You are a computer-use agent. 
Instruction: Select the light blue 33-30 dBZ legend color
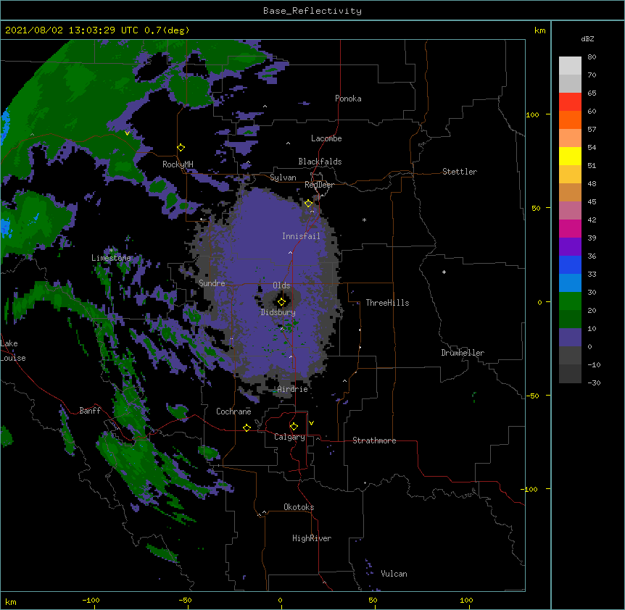[x=570, y=283]
